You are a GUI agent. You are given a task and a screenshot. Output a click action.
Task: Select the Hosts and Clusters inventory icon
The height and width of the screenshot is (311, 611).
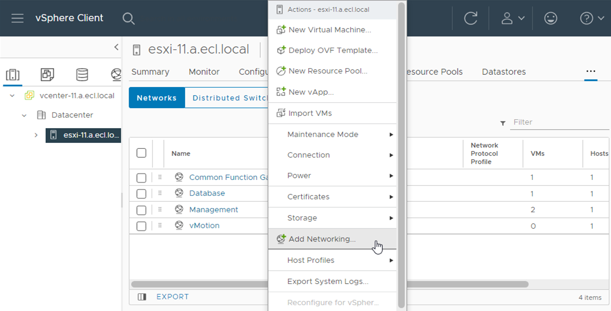tap(12, 75)
